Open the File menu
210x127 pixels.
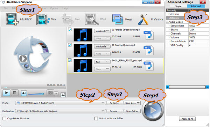pyautogui.click(x=6, y=8)
